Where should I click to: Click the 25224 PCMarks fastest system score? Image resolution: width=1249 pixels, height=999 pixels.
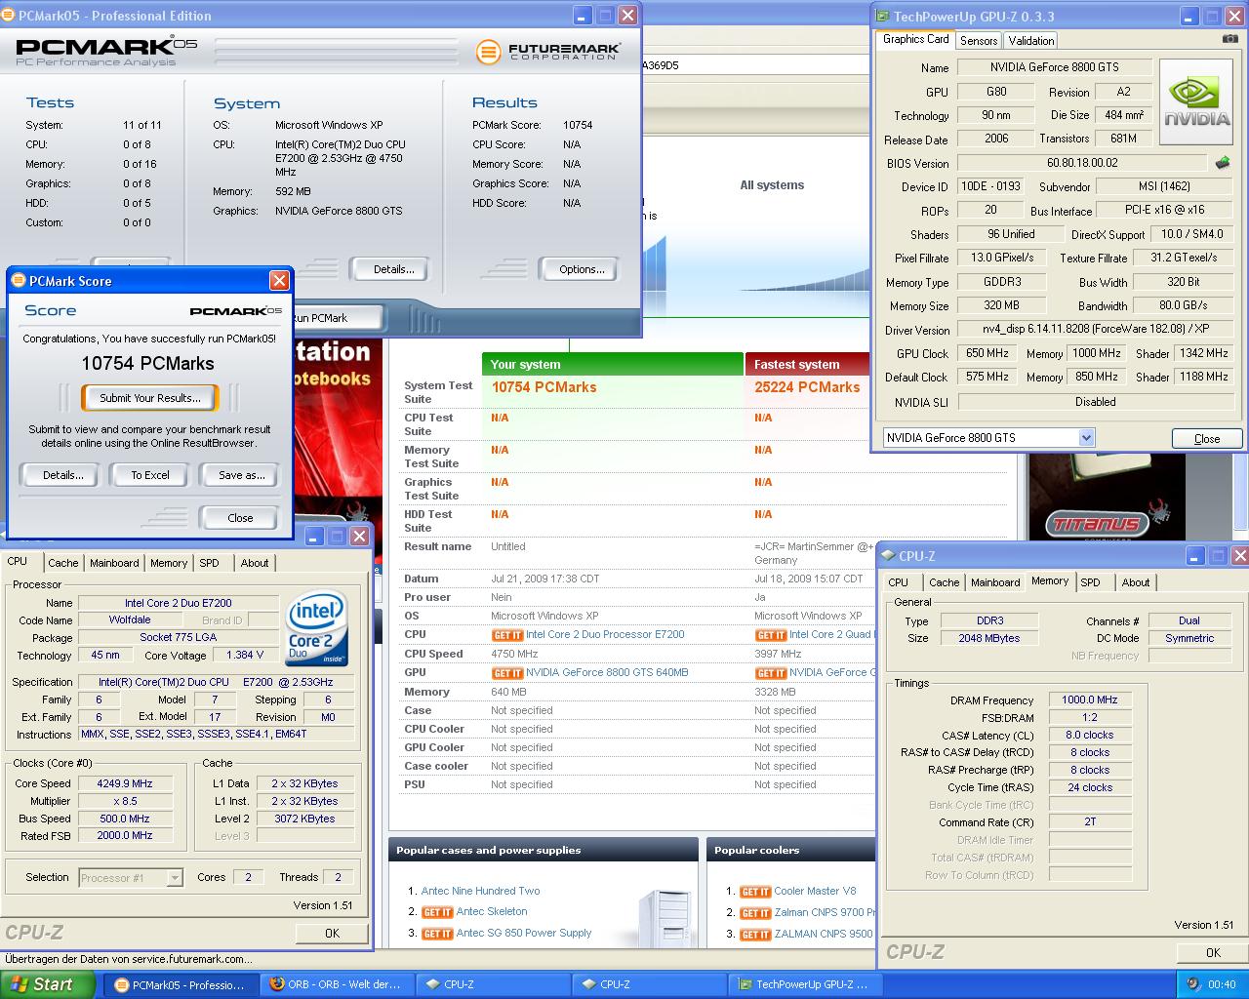(x=807, y=387)
